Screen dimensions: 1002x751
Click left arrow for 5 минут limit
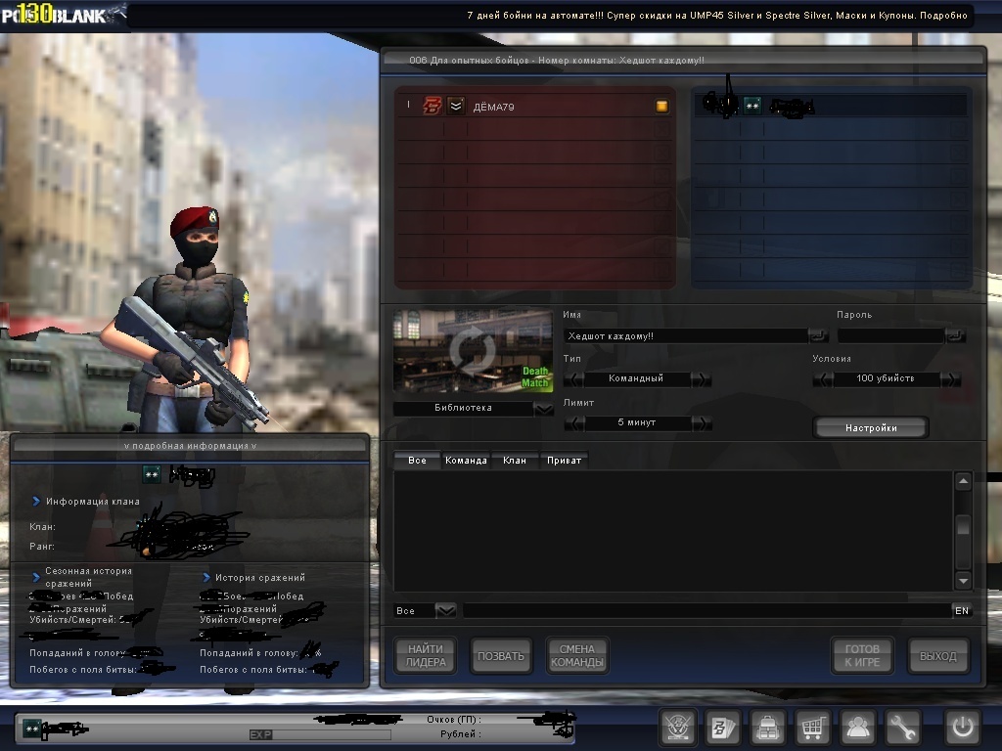[575, 423]
